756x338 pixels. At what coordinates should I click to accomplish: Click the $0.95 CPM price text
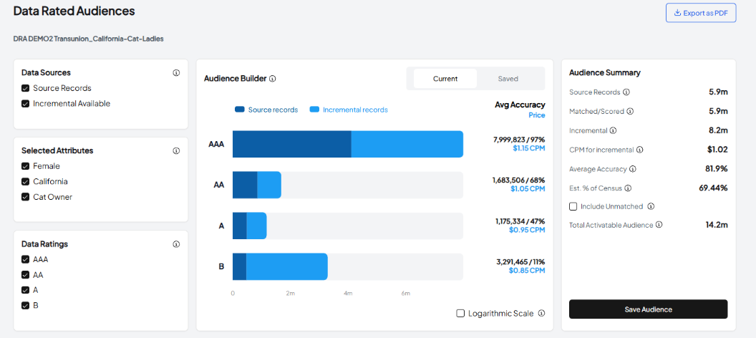(528, 230)
